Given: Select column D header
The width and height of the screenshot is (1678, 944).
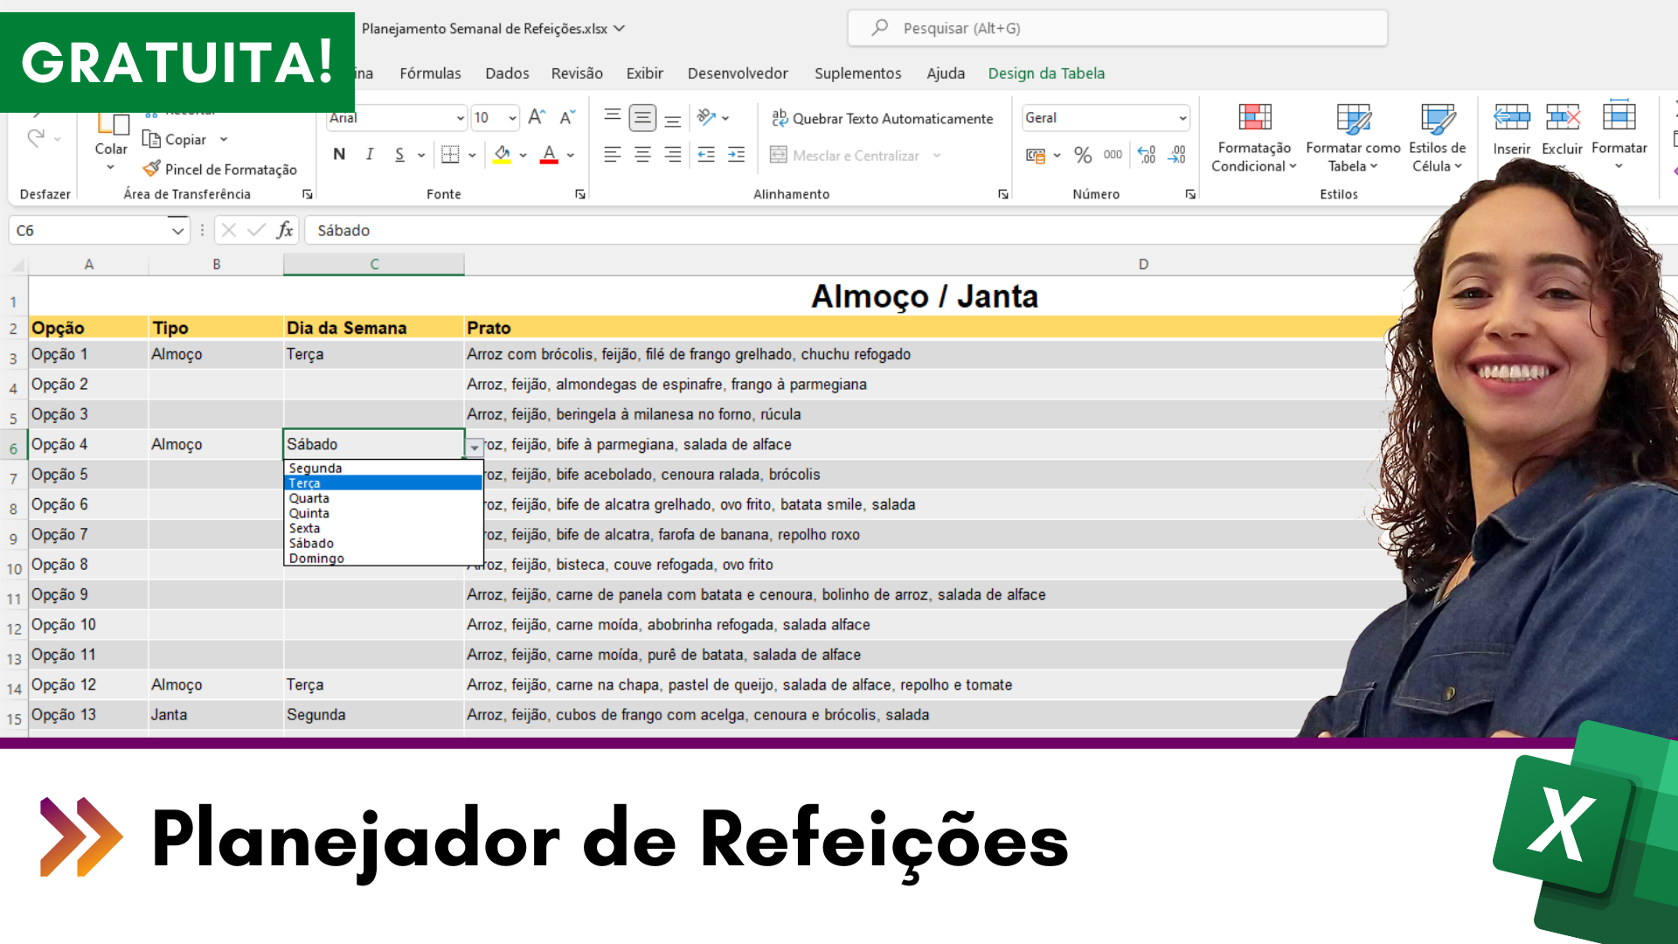Looking at the screenshot, I should (1143, 264).
